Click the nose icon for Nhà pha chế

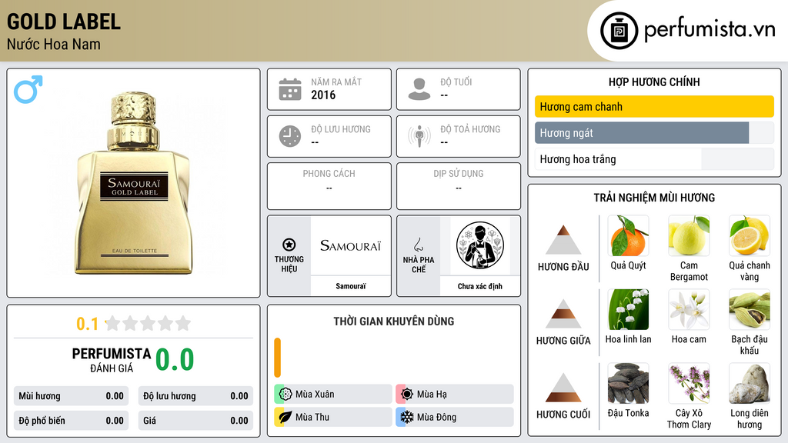(418, 245)
